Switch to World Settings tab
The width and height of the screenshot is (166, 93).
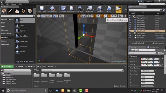pyautogui.click(x=153, y=47)
